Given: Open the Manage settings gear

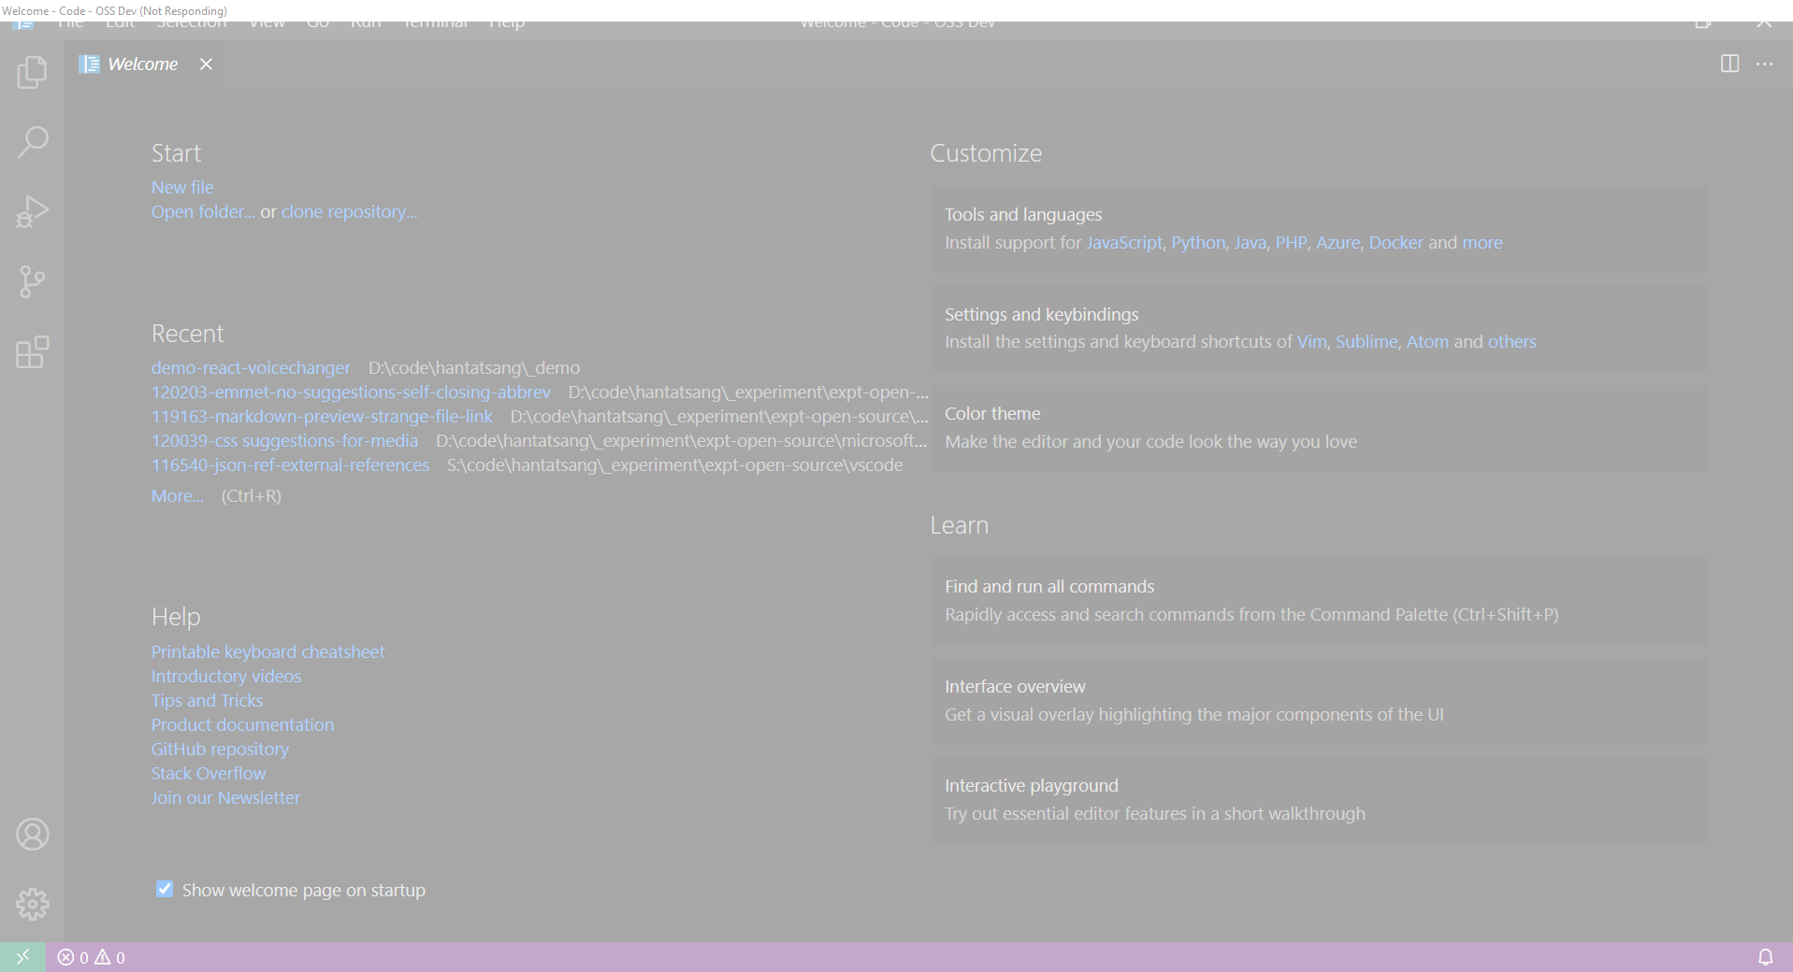Looking at the screenshot, I should coord(32,904).
